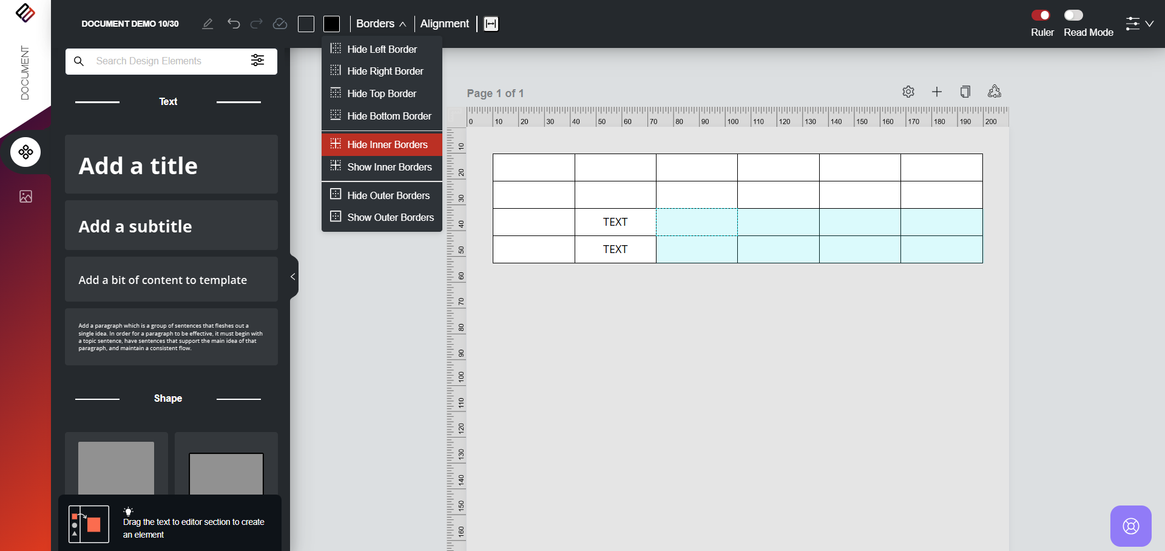The width and height of the screenshot is (1165, 551).
Task: Add a new page with plus icon
Action: point(937,92)
